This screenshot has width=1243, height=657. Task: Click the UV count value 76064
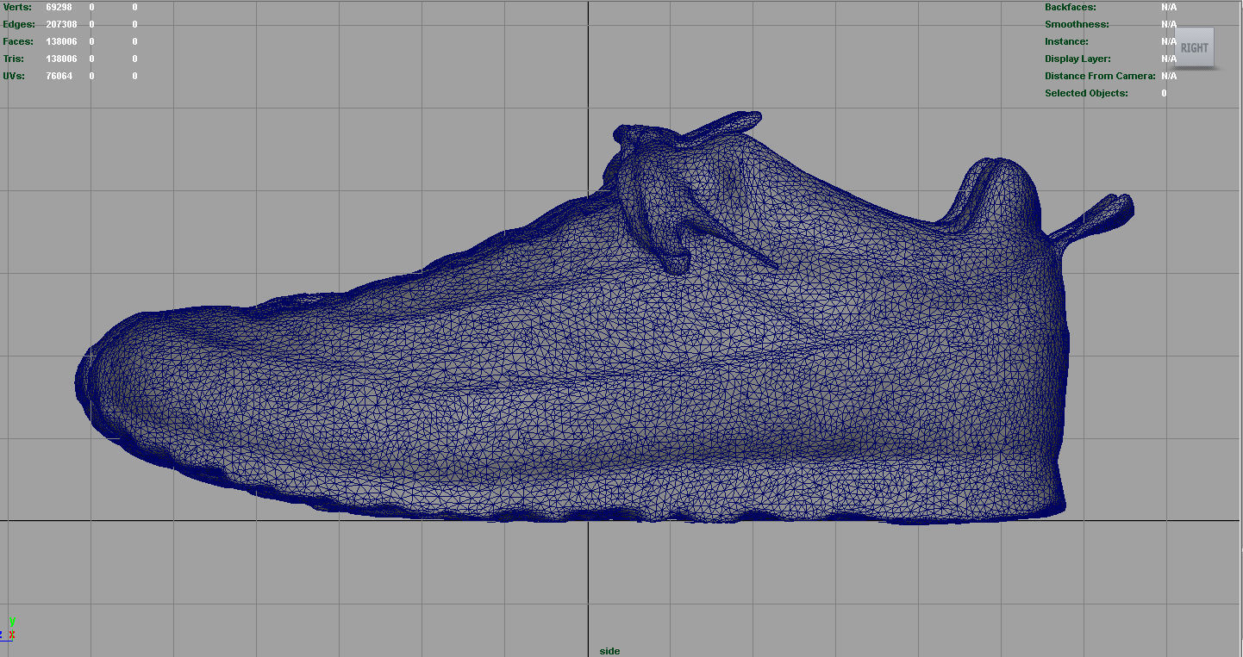pyautogui.click(x=59, y=76)
